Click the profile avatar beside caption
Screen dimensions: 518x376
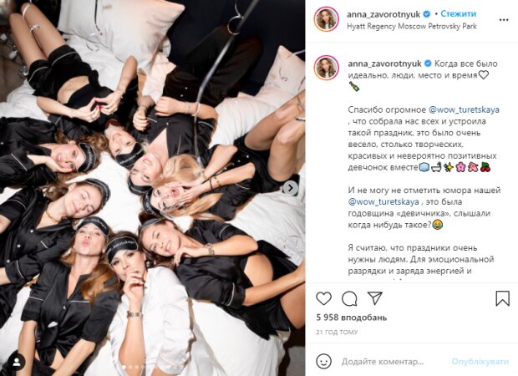326,68
